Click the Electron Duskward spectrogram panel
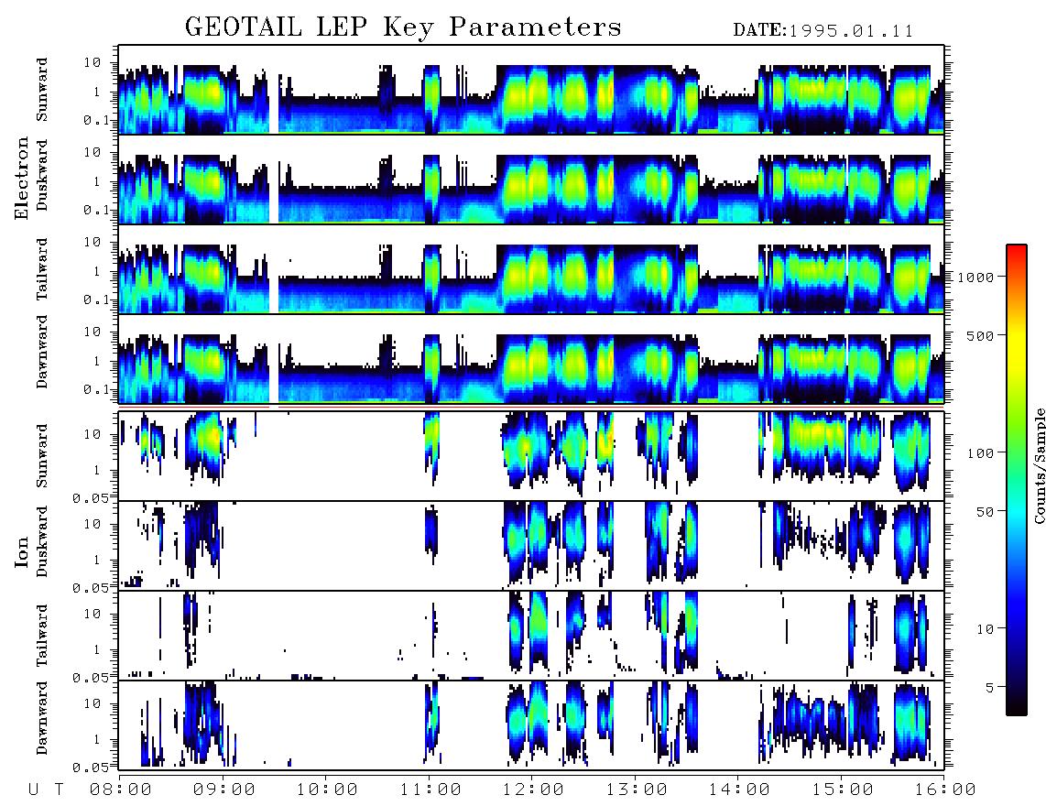The image size is (1046, 806). [531, 179]
